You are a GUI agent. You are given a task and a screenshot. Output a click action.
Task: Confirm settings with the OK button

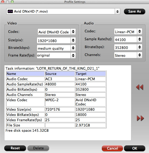134,148
